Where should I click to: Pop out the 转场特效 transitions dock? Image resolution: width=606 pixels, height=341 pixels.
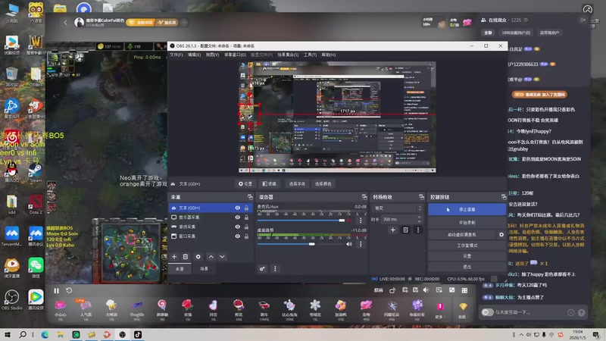421,197
